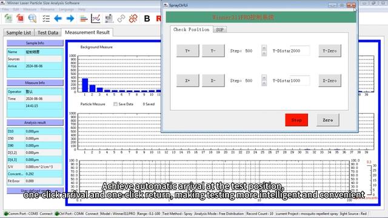388x218 pixels.
Task: Open the SOP tab in SprayCtrlUI
Action: click(x=219, y=30)
